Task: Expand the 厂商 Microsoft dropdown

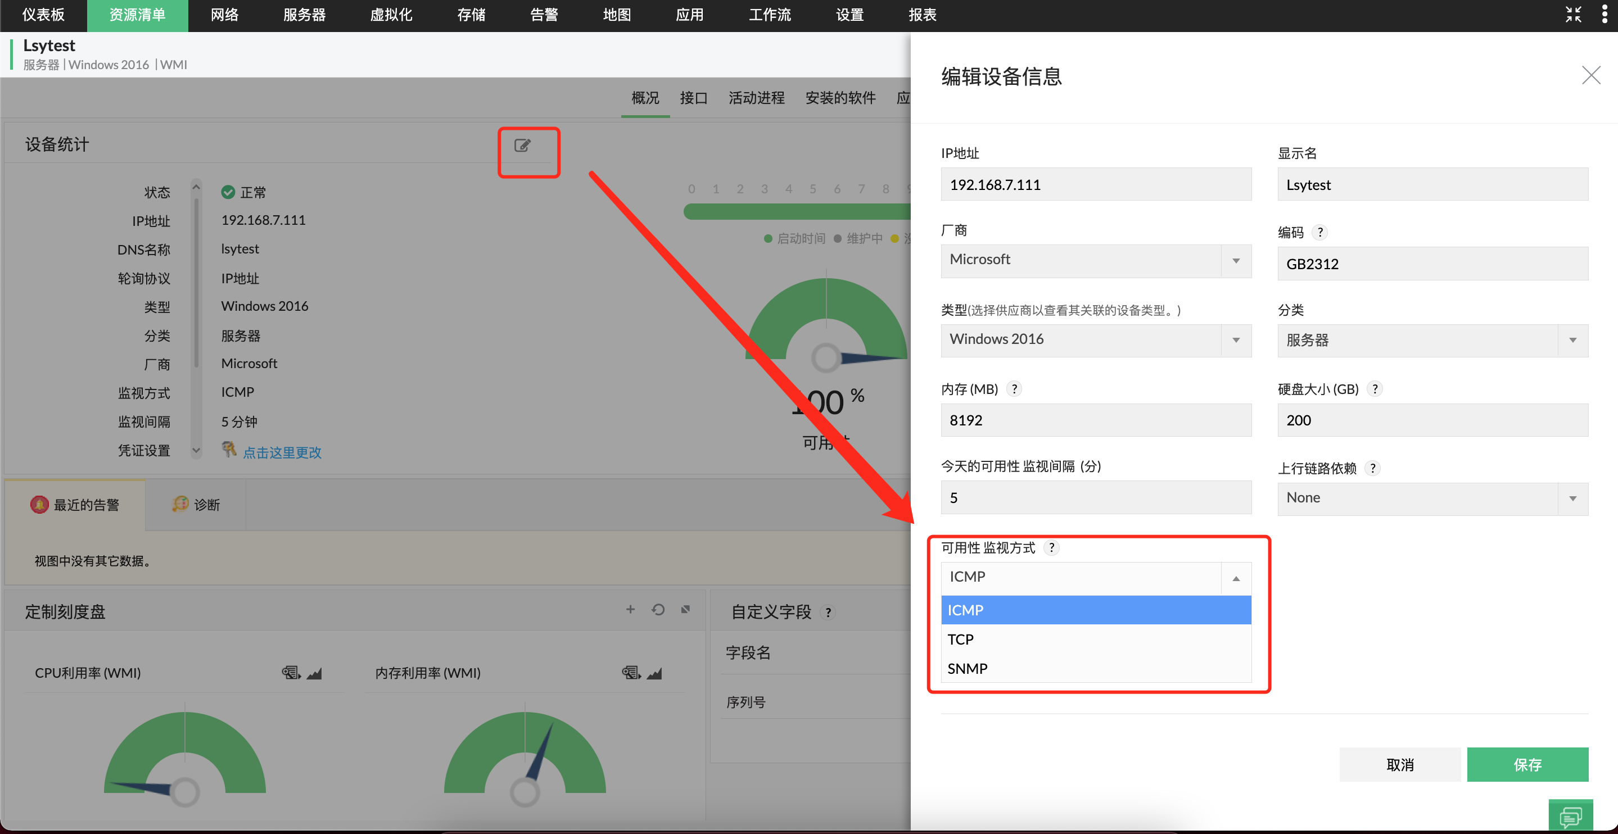Action: pyautogui.click(x=1236, y=261)
